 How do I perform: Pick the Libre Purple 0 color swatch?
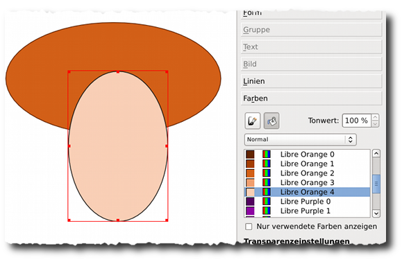coord(250,202)
